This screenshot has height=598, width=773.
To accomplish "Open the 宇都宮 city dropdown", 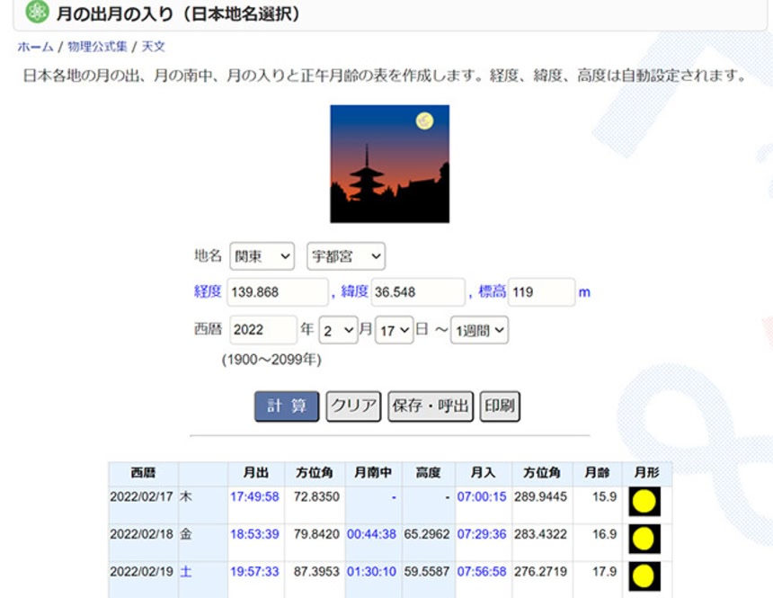I will (x=345, y=256).
